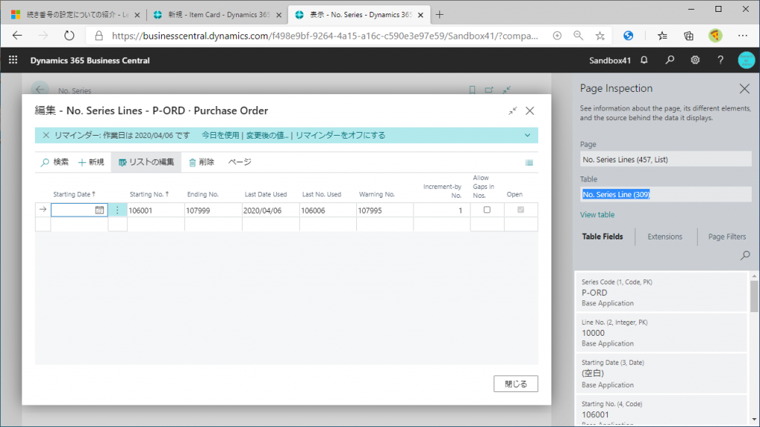Click 検索 search action in toolbar
760x427 pixels.
click(55, 162)
